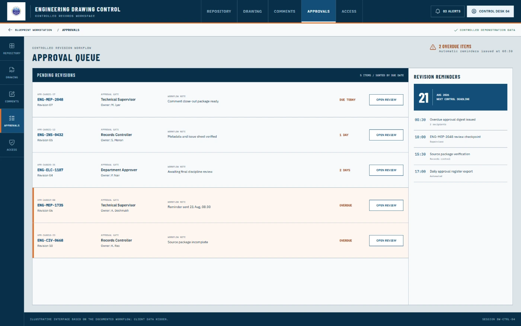The width and height of the screenshot is (521, 326).
Task: Click ENG-MEP-1735 drawing number
Action: pos(50,205)
